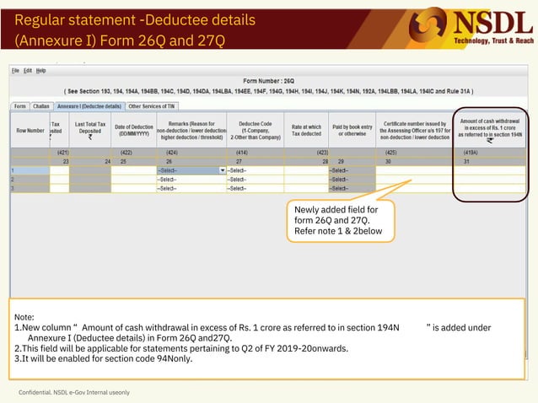Click row 2 cash withdrawal amount field

[490, 180]
